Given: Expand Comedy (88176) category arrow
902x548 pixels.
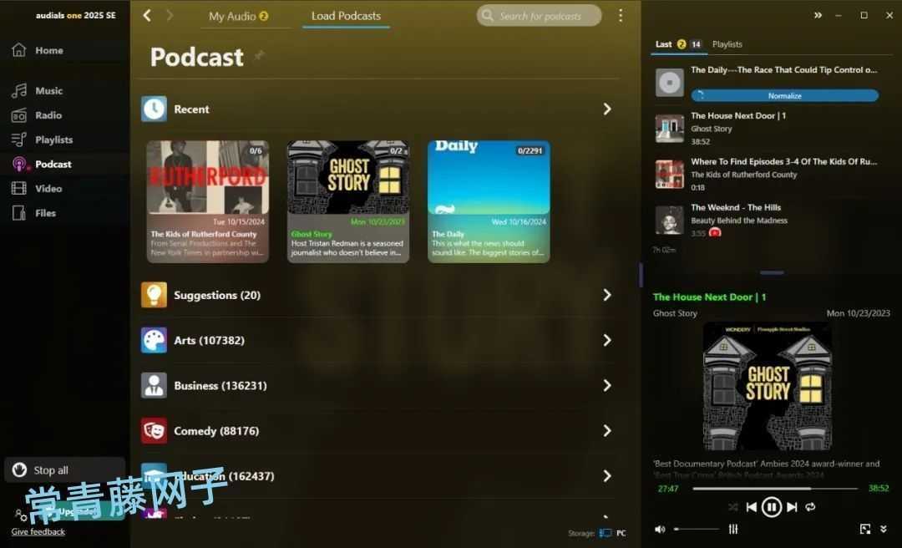Looking at the screenshot, I should click(607, 430).
